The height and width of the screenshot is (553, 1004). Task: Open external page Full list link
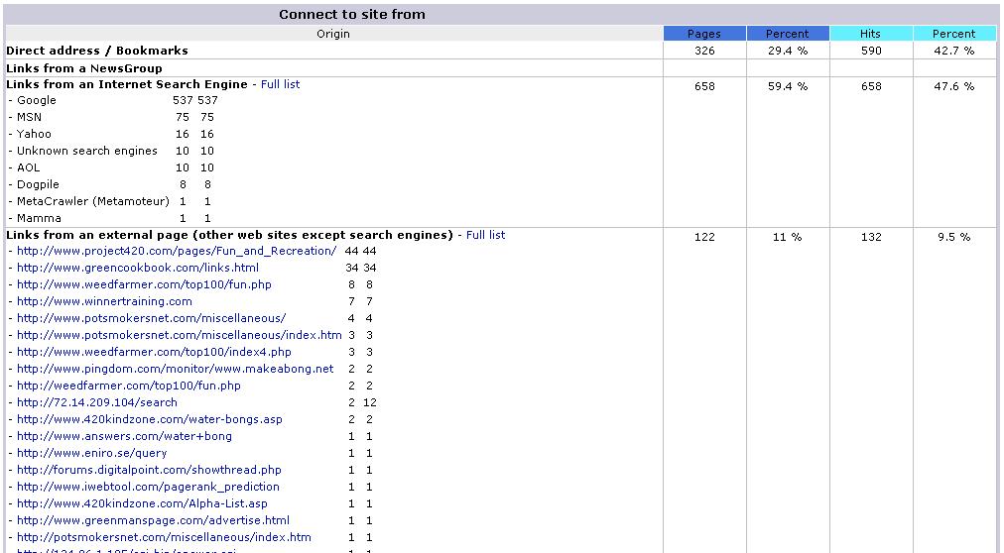point(485,235)
